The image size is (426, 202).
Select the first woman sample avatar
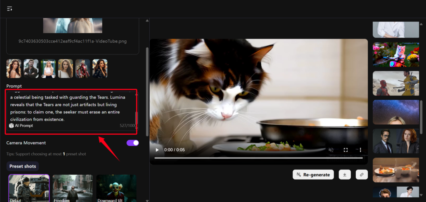(x=14, y=69)
